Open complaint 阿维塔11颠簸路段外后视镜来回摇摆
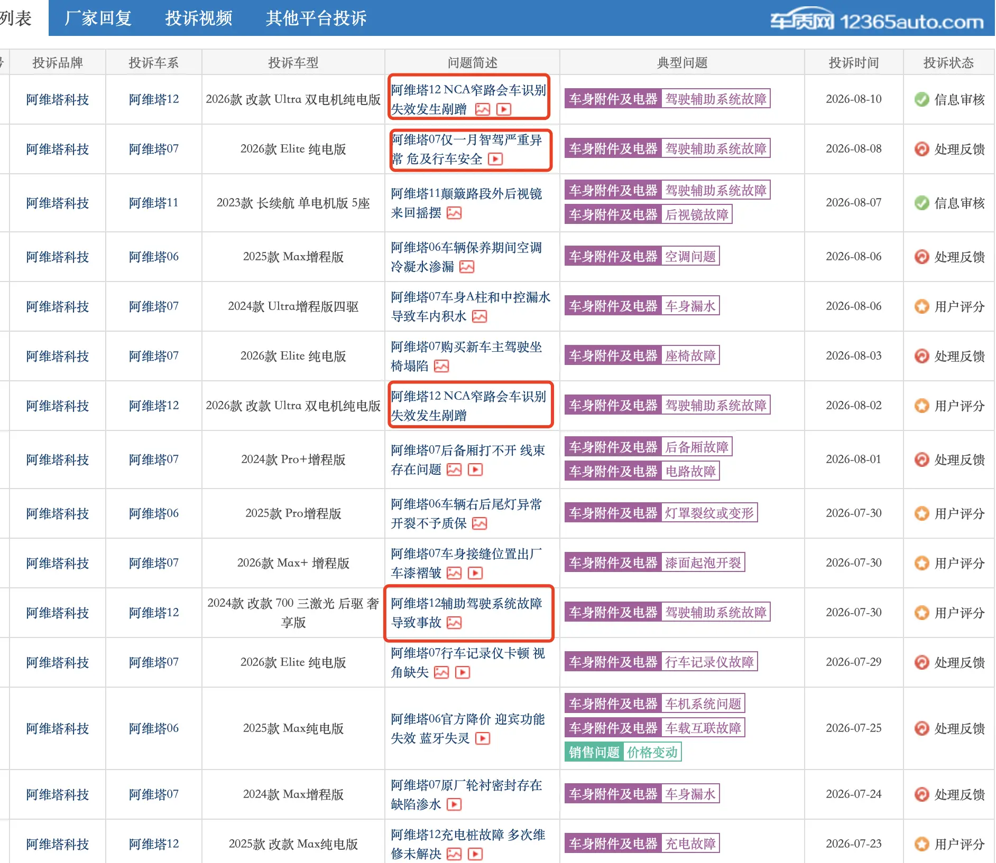Screen dimensions: 996x863 467,203
